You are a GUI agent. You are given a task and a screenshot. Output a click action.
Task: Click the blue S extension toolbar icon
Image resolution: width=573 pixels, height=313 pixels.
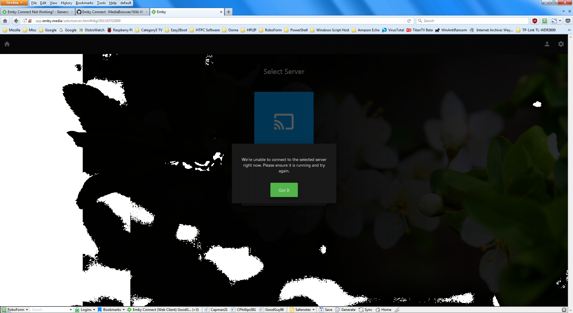coord(554,21)
